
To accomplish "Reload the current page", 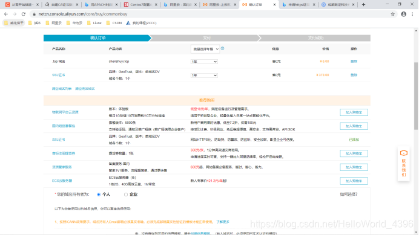I will [24, 14].
